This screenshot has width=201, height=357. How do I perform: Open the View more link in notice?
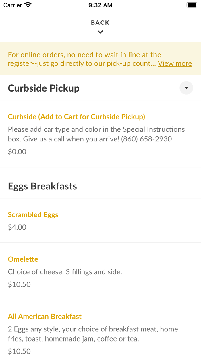coord(175,63)
